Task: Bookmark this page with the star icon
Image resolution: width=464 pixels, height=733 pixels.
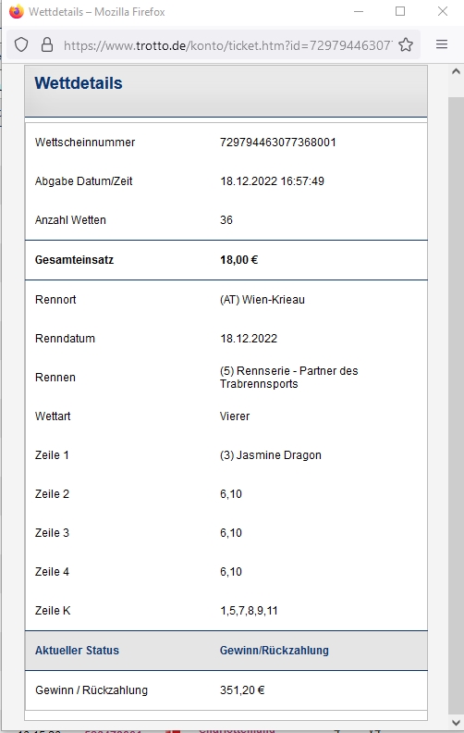Action: coord(406,44)
